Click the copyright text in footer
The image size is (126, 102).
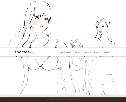[63, 100]
